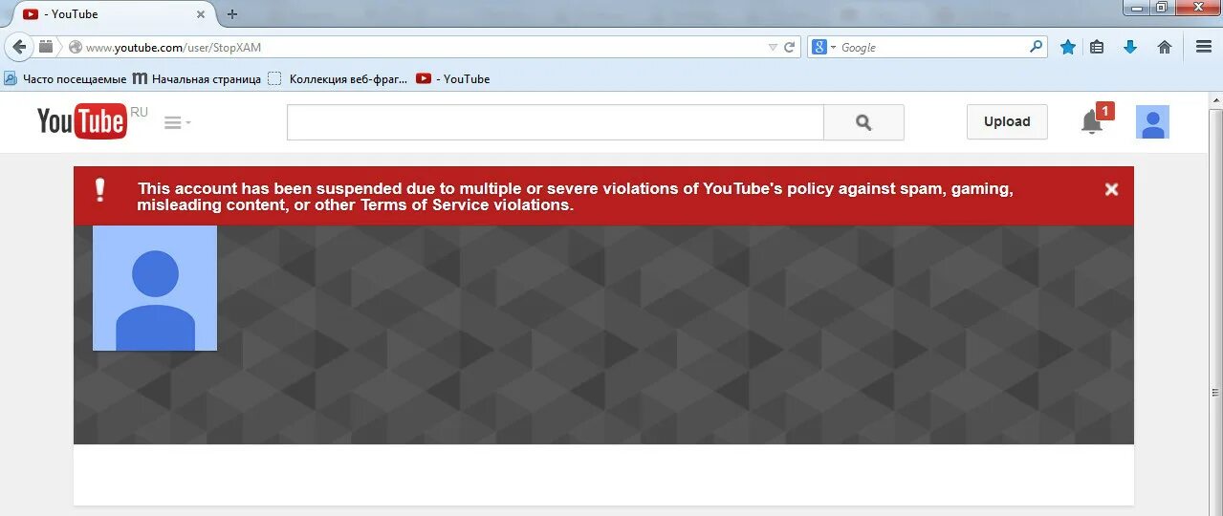Open the Часто посещаемые bookmark folder
This screenshot has height=516, width=1223.
[x=65, y=79]
